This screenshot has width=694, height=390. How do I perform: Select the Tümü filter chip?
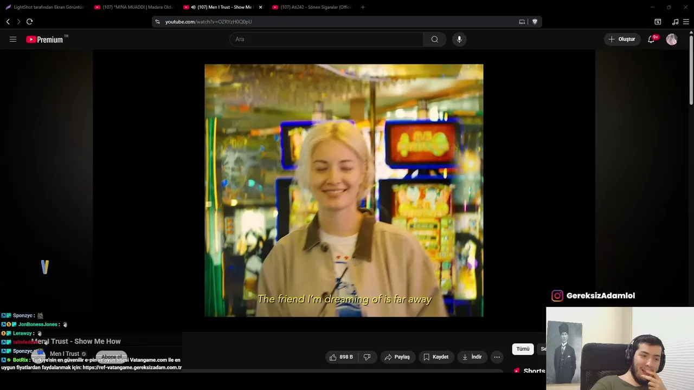coord(523,349)
